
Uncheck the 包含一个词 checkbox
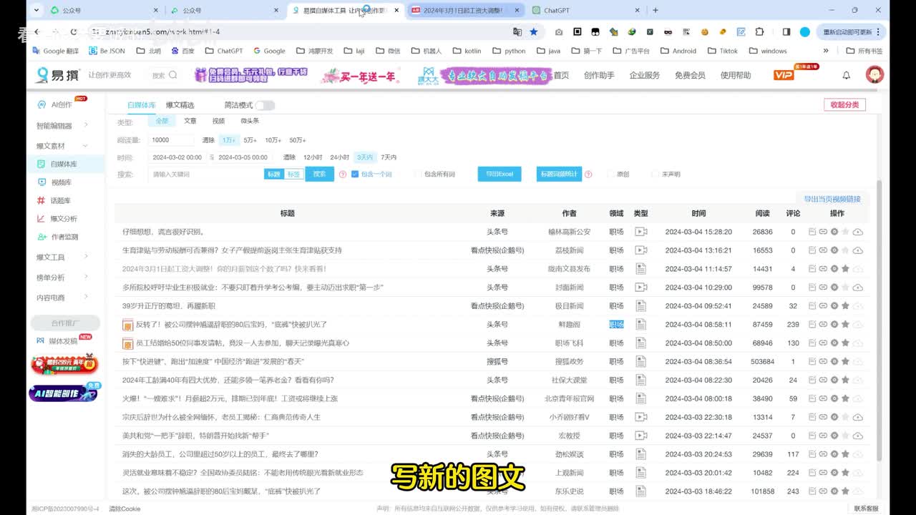[x=355, y=174]
